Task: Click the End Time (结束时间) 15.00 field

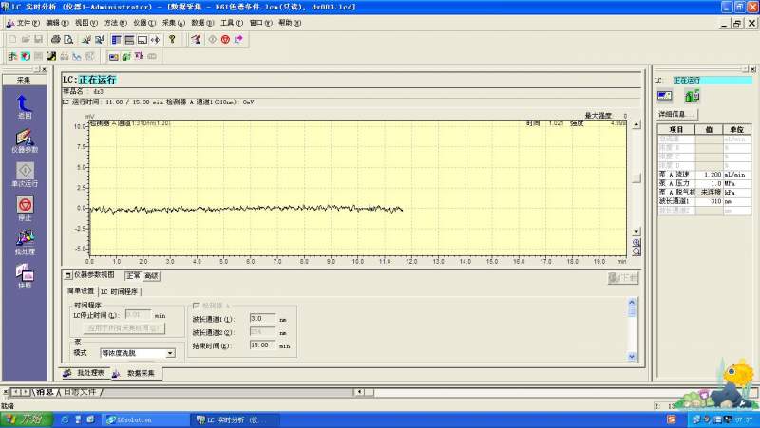Action: [x=262, y=346]
